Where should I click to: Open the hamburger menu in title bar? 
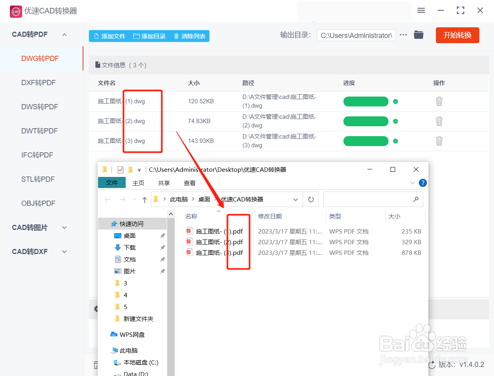(x=421, y=11)
